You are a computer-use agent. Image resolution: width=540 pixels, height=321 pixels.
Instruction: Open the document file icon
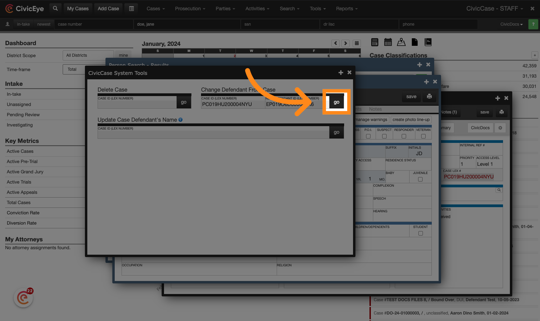click(415, 42)
